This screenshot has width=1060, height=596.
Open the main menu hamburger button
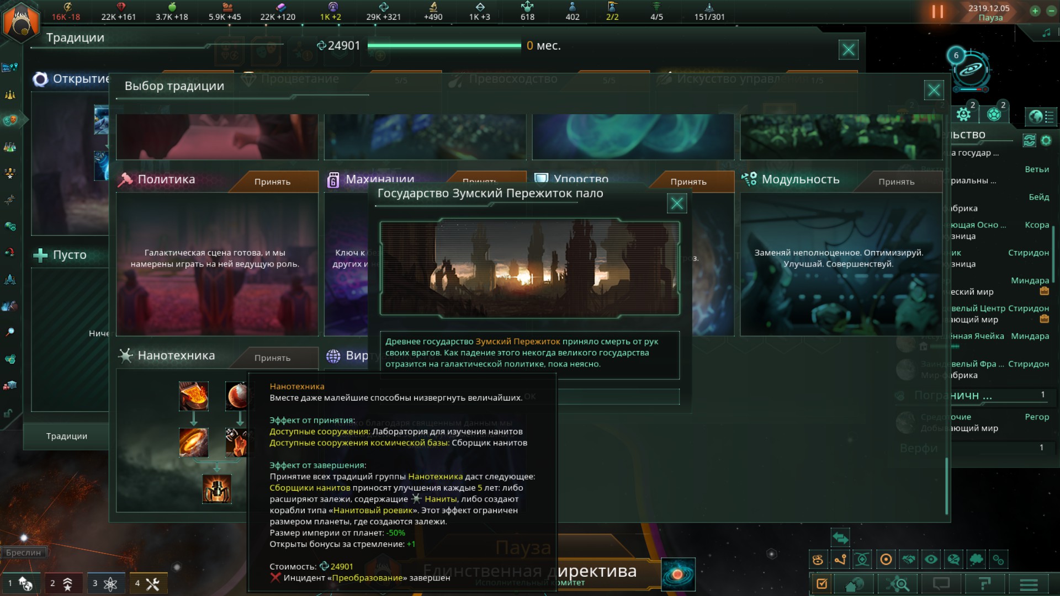[x=1029, y=583]
